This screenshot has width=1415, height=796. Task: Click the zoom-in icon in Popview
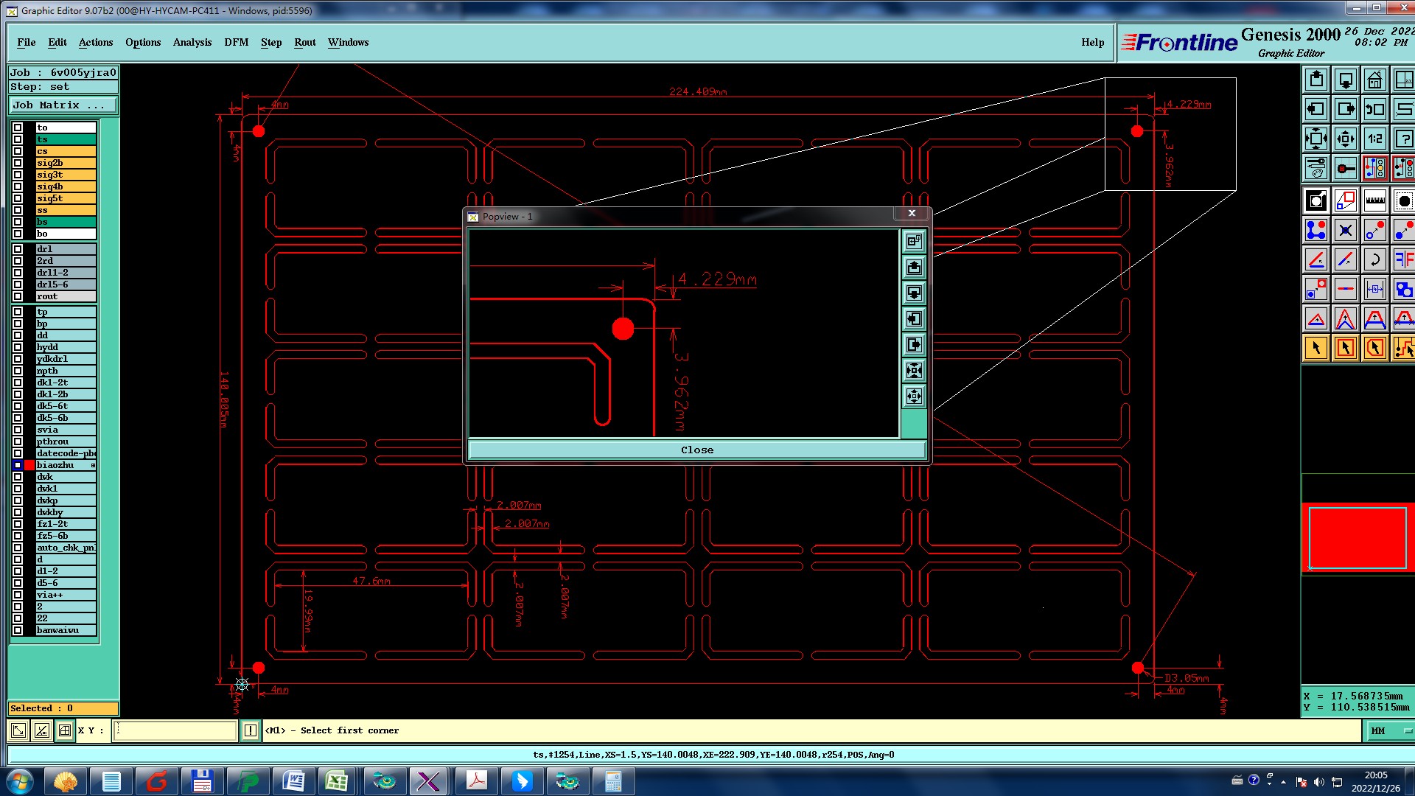[x=914, y=371]
